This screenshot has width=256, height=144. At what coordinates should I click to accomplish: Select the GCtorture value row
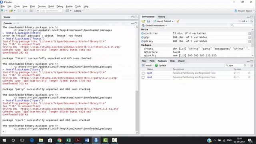196,52
